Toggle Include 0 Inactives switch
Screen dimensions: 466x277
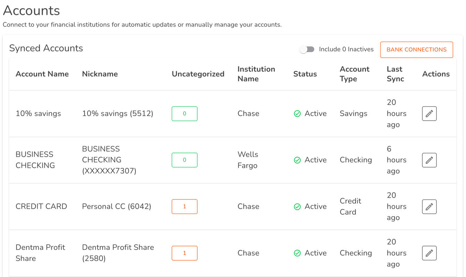pos(307,49)
